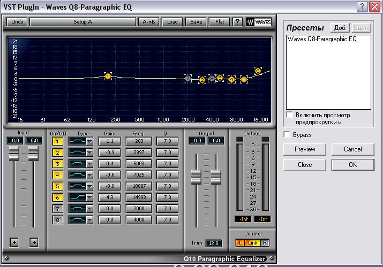The image size is (383, 267).
Task: Open band 6 shelf type dropdown
Action: coord(89,197)
